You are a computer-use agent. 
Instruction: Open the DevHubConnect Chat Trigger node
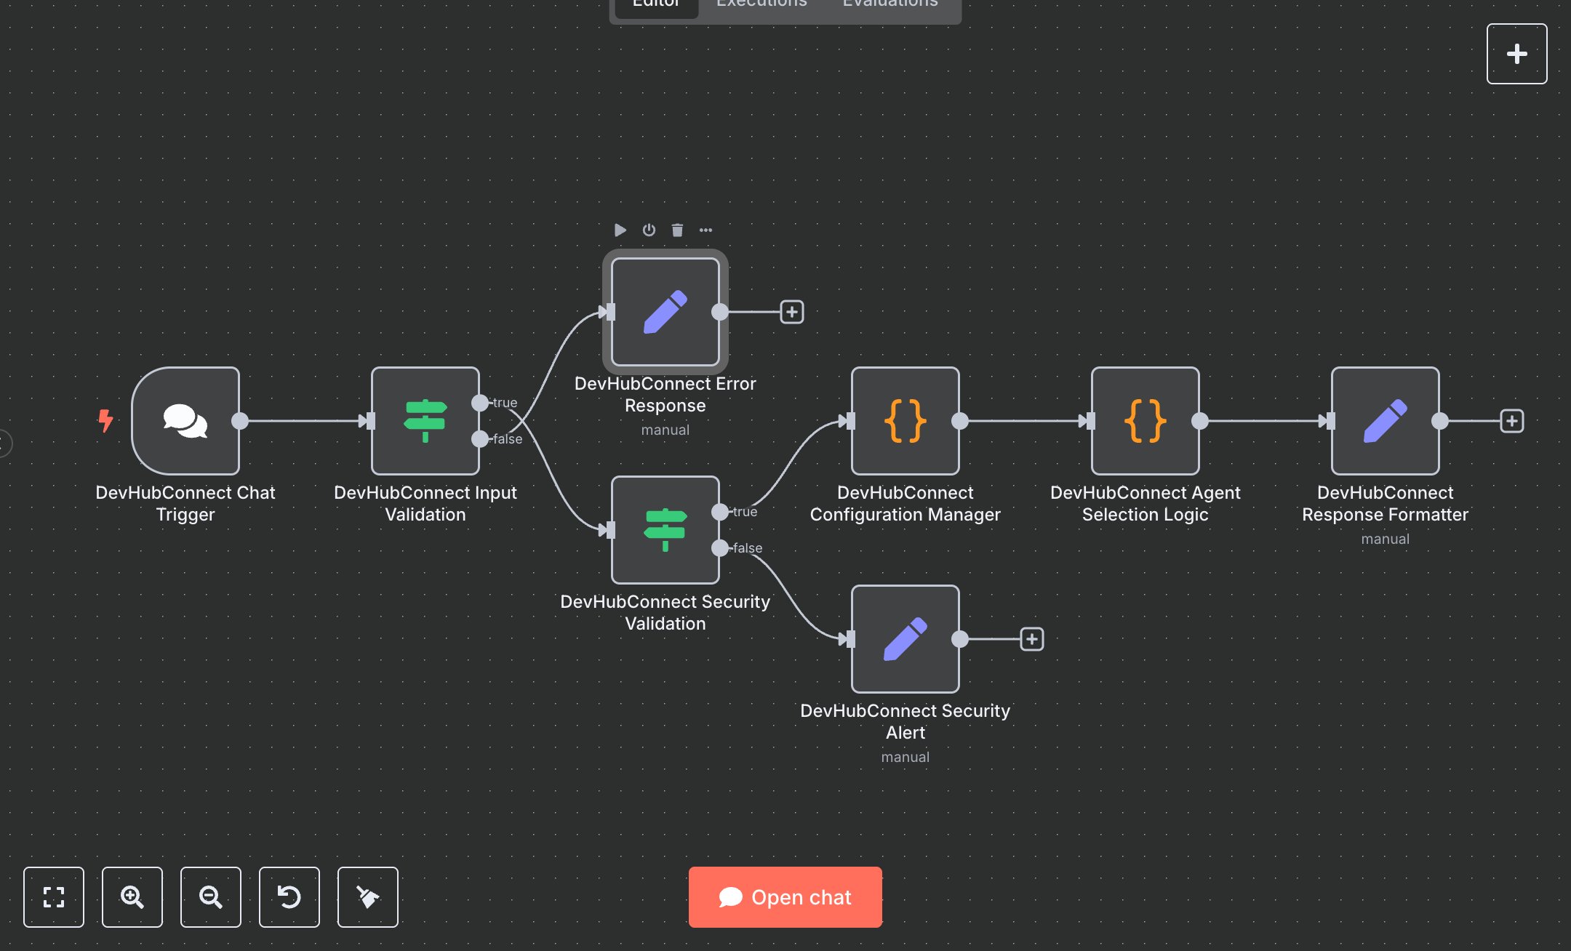(x=185, y=422)
